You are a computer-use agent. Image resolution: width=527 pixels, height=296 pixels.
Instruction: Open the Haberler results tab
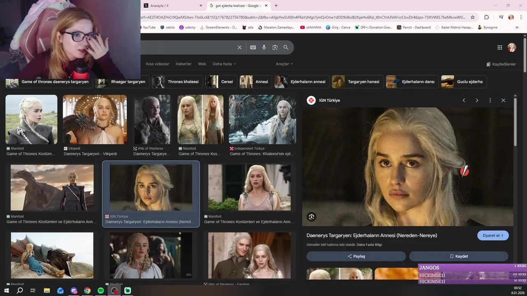[x=184, y=64]
